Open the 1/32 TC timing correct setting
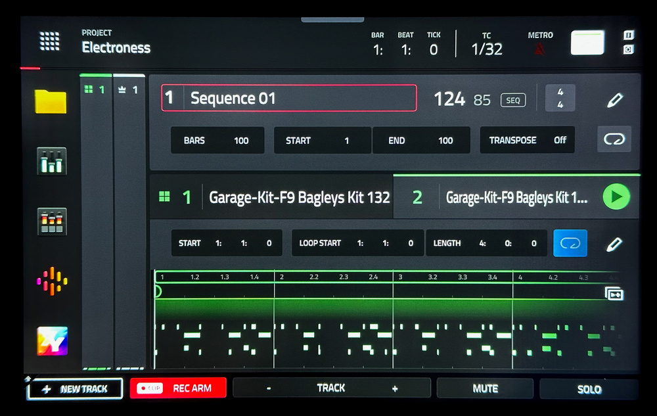The image size is (657, 416). click(x=487, y=49)
